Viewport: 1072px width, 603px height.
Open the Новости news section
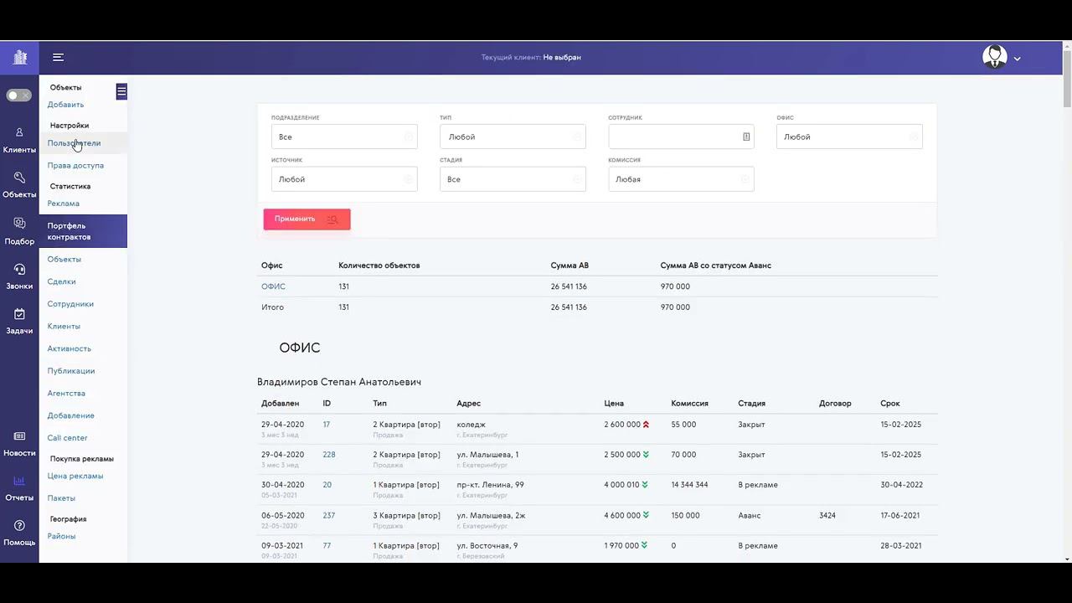coord(19,445)
